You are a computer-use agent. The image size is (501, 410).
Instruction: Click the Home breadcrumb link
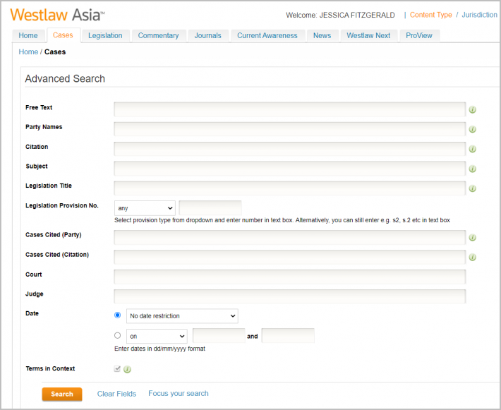coord(28,52)
